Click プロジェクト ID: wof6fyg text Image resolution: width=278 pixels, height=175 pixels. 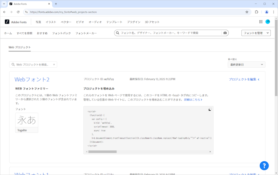(x=99, y=79)
